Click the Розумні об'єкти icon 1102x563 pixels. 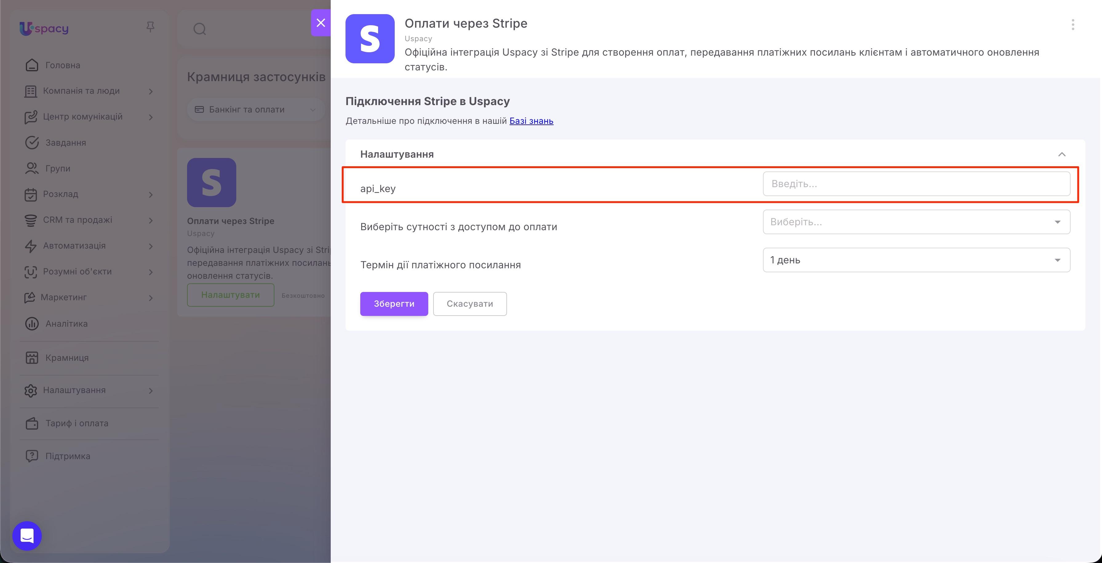point(31,272)
